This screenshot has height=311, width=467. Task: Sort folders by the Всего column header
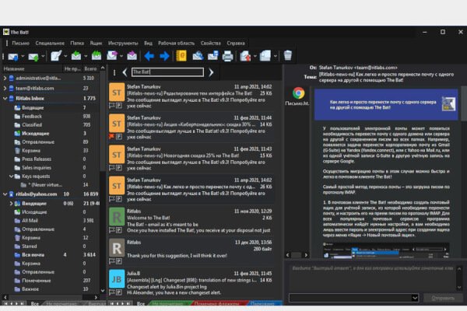tap(90, 68)
